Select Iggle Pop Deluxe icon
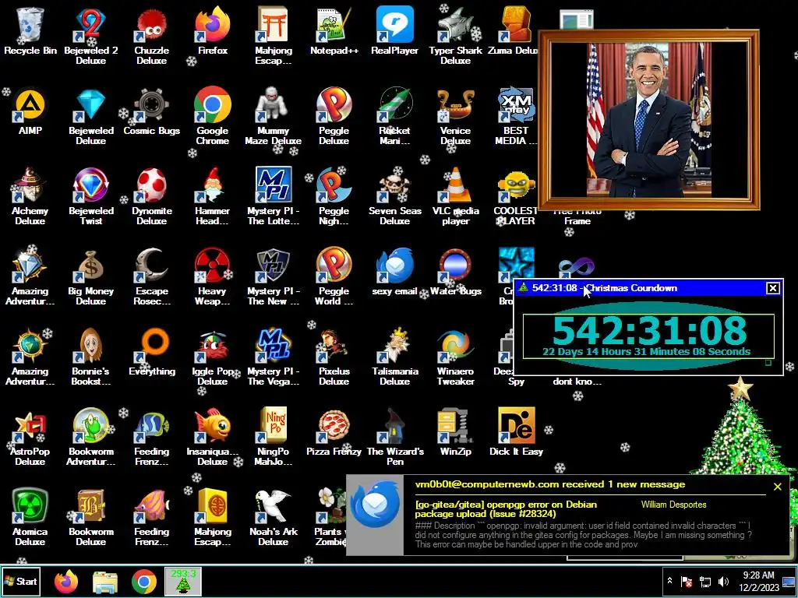The width and height of the screenshot is (798, 598). 212,357
